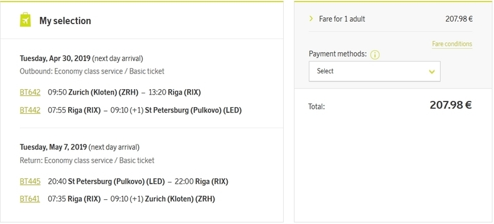Open the payment methods Select dropdown
This screenshot has height=224, width=494.
coord(375,71)
